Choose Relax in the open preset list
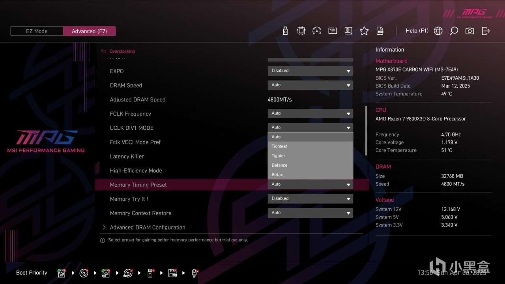This screenshot has height=284, width=505. (x=310, y=175)
